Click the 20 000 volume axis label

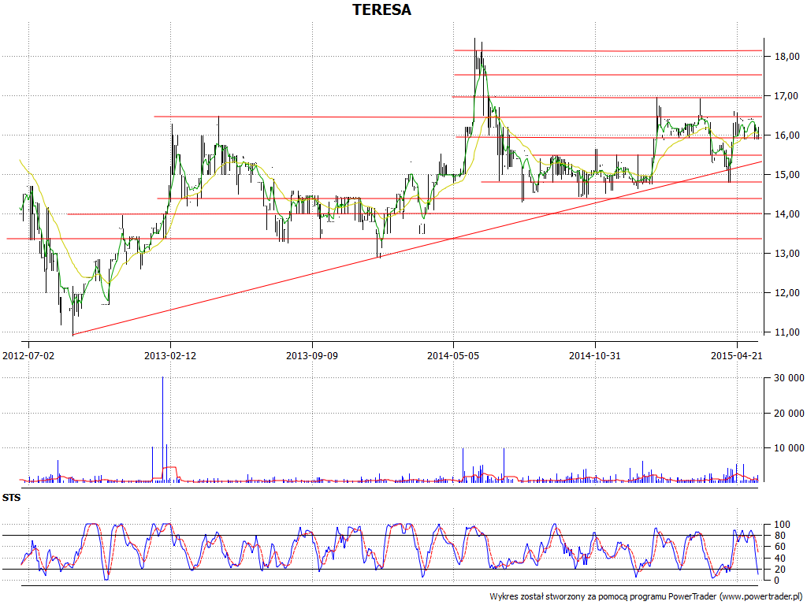[789, 413]
